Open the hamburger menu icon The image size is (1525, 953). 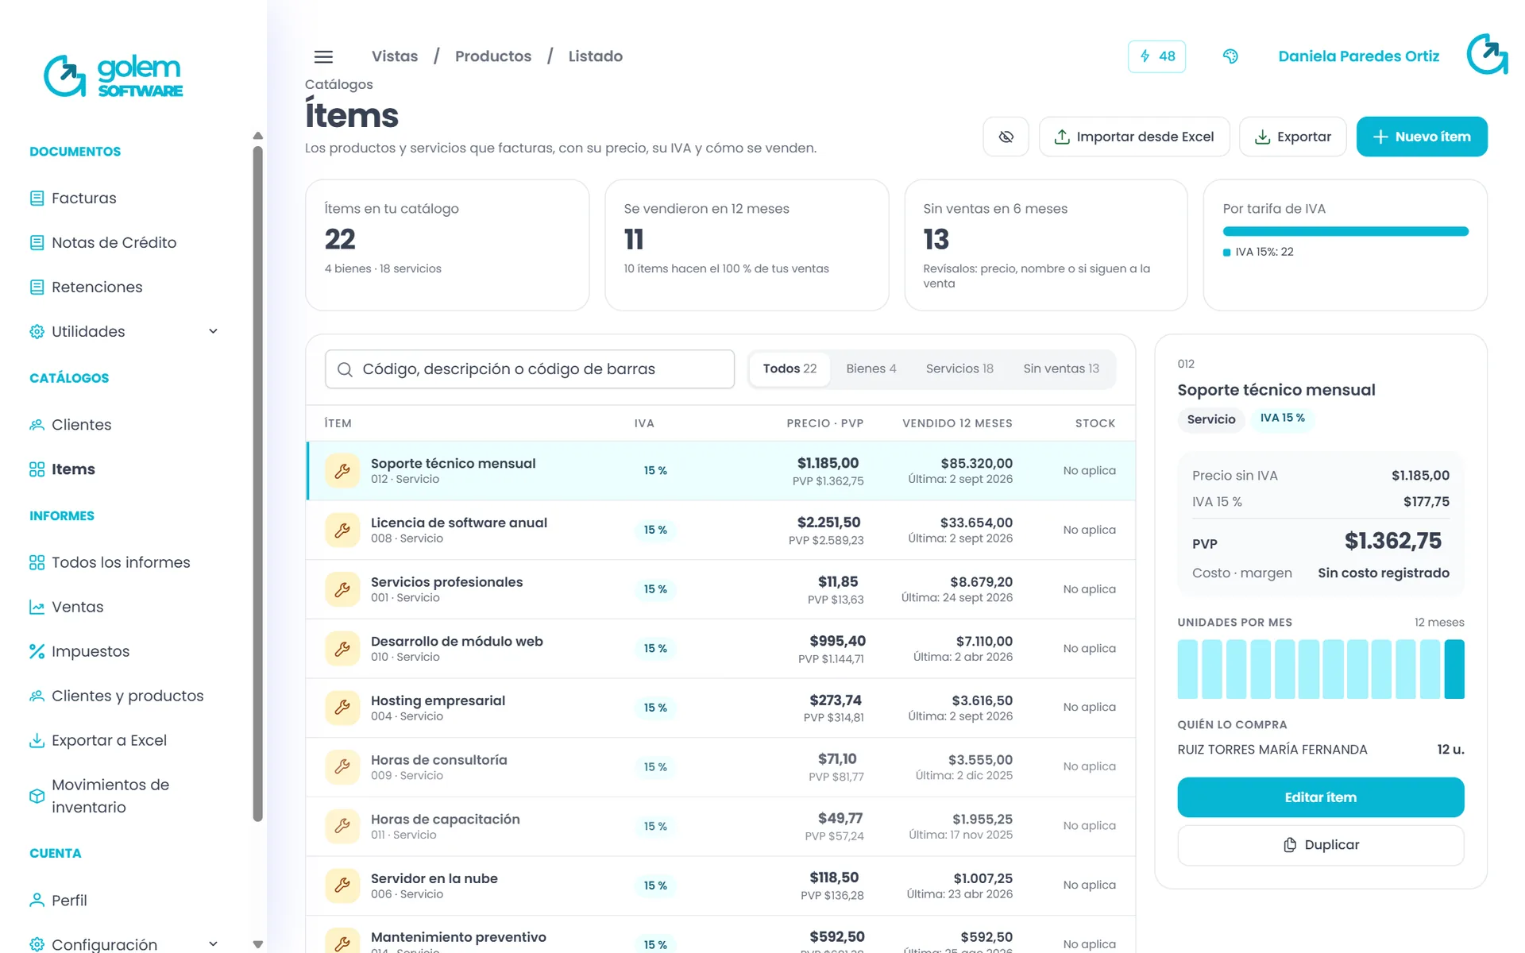pyautogui.click(x=323, y=56)
